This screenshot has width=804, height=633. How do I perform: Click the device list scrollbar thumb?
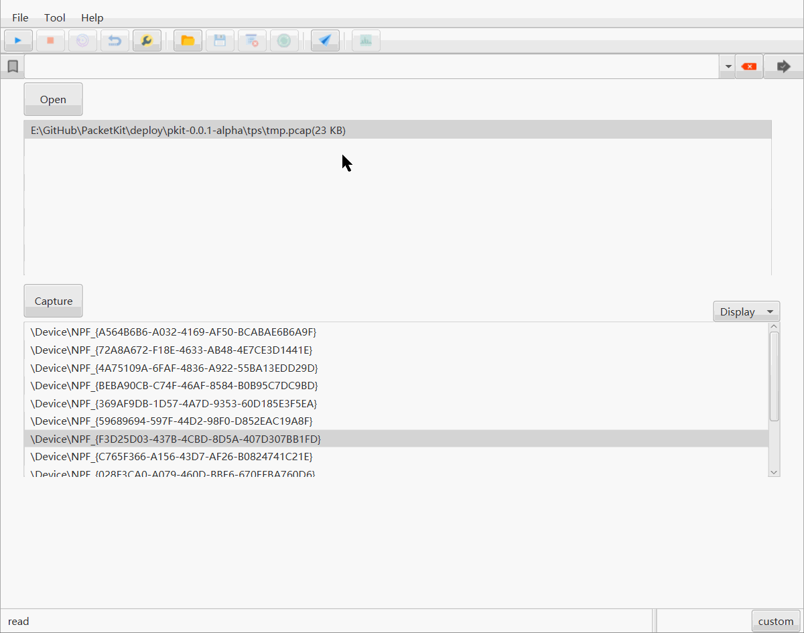click(774, 376)
